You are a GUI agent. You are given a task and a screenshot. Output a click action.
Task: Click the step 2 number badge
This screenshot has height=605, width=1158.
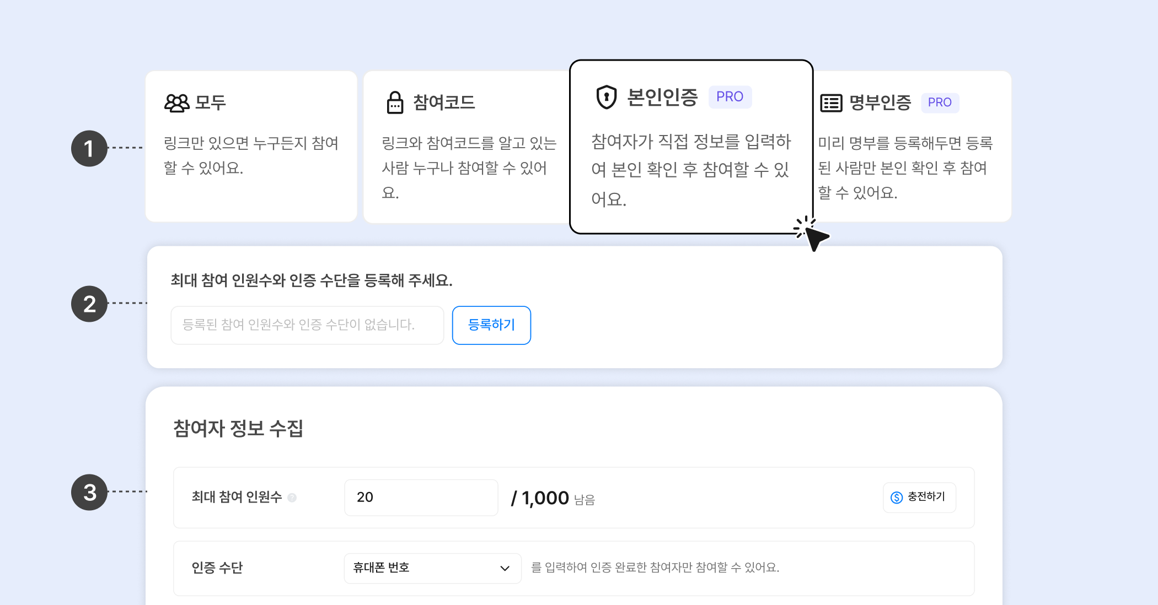click(x=89, y=304)
